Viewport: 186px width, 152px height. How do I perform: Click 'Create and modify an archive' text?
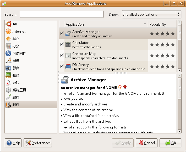point(92,36)
